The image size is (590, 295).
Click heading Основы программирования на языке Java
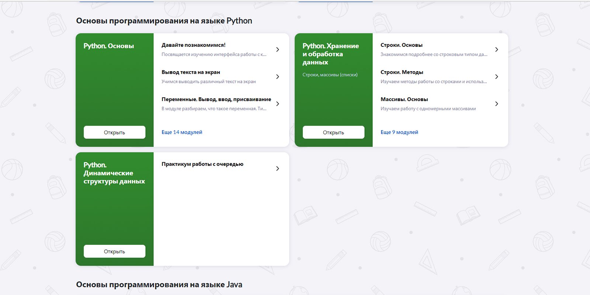pos(159,285)
